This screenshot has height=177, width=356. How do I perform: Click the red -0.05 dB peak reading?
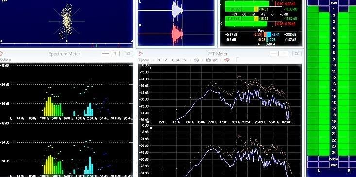(286, 24)
